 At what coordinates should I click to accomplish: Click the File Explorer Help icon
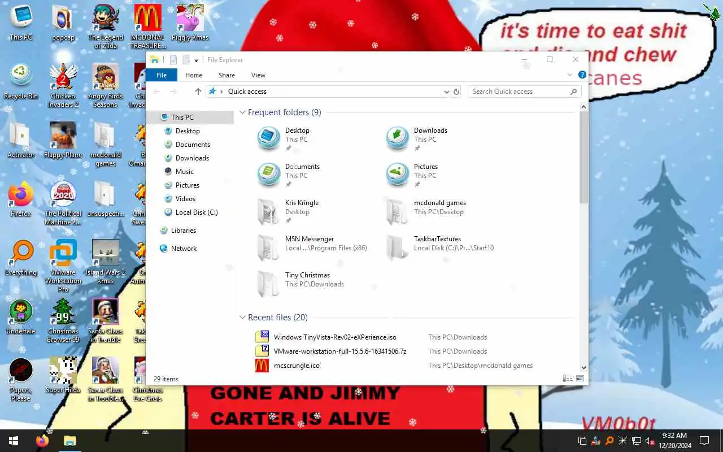click(582, 75)
